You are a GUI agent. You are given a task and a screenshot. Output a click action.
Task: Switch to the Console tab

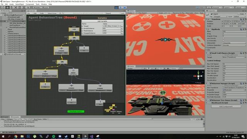(x=15, y=117)
